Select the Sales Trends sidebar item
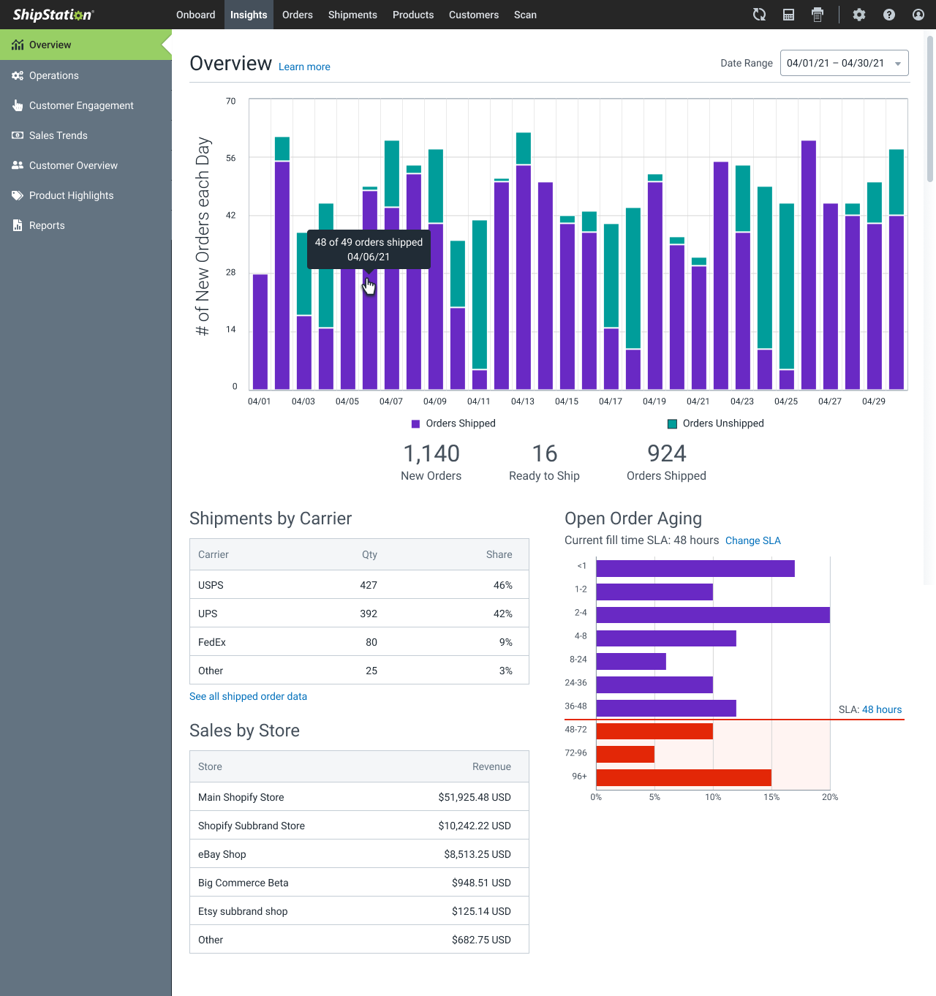936x996 pixels. (58, 135)
